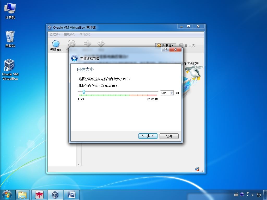Open the Computer (计算机) desktop icon

pyautogui.click(x=10, y=11)
